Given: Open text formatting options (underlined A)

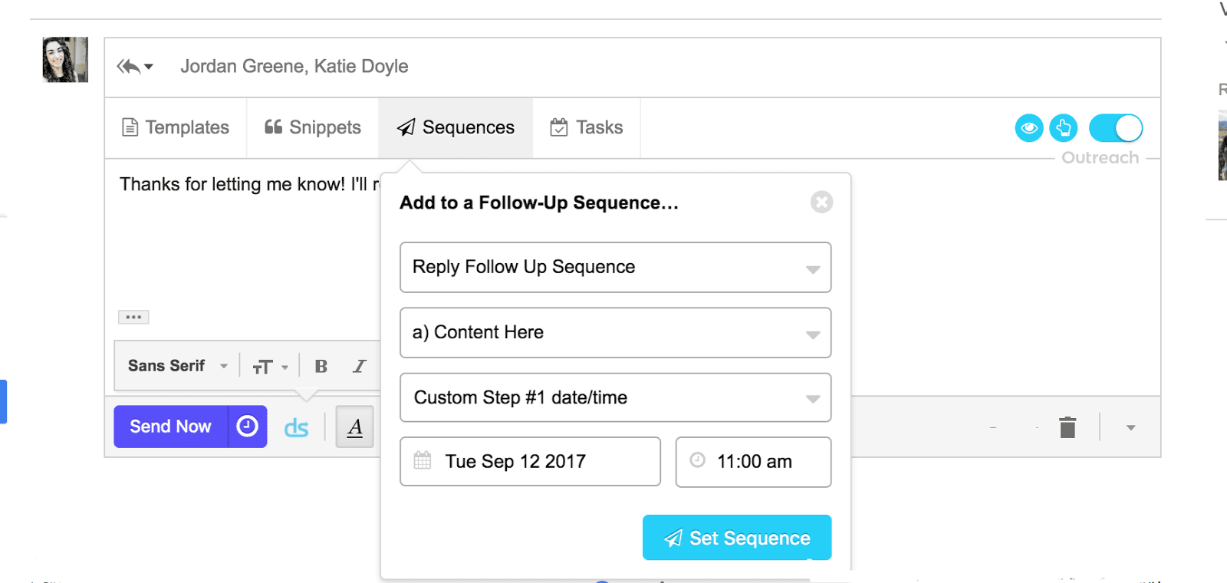Looking at the screenshot, I should pyautogui.click(x=354, y=427).
